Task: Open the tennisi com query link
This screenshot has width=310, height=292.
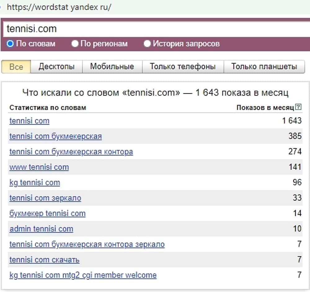Action: [29, 121]
